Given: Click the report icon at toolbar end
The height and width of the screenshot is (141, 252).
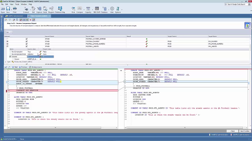Looking at the screenshot, I should (x=33, y=20).
